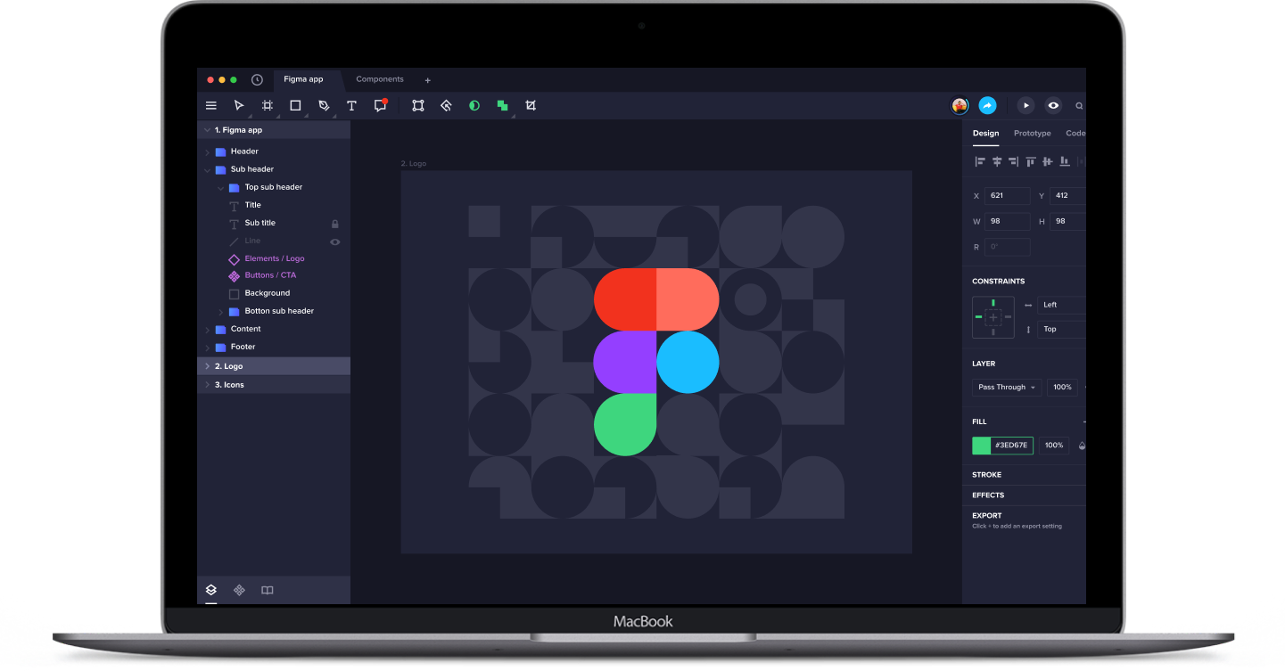This screenshot has height=671, width=1285.
Task: Switch to the Code panel tab
Action: click(x=1075, y=134)
